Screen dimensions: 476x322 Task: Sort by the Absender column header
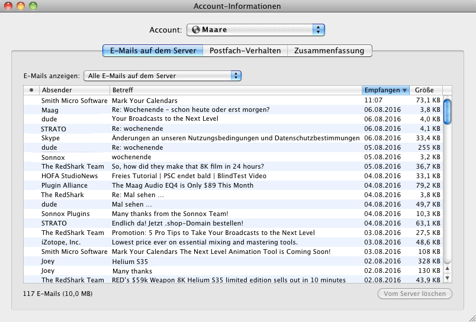75,90
